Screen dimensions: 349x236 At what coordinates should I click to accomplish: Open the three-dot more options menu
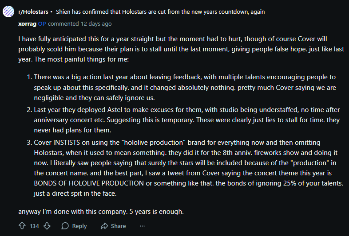142,226
